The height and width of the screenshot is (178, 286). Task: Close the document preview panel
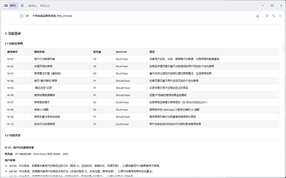[280, 16]
